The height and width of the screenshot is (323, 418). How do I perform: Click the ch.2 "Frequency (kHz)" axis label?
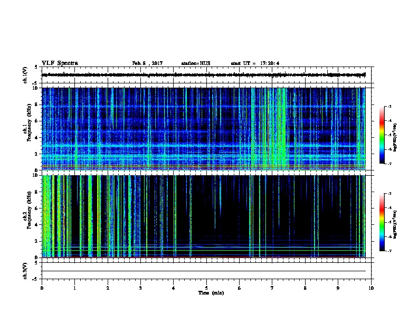pyautogui.click(x=29, y=210)
